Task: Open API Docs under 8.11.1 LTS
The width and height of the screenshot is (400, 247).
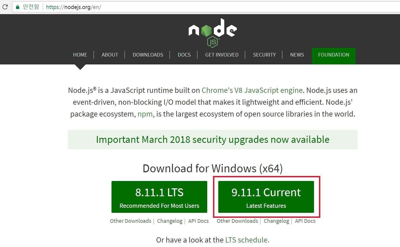Action: (198, 221)
